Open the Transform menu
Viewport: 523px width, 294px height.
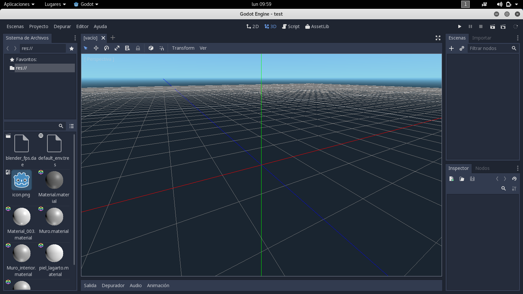(183, 48)
